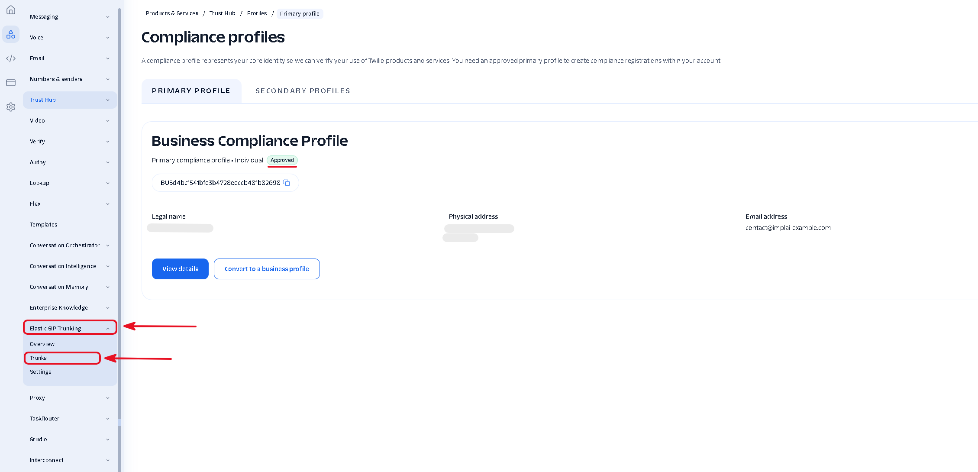The width and height of the screenshot is (978, 472).
Task: Expand the Email menu chevron
Action: click(x=108, y=58)
